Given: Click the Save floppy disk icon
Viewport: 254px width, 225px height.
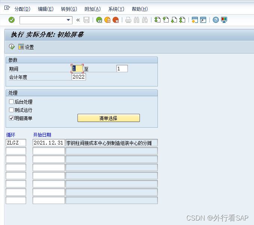Looking at the screenshot, I should 86,20.
